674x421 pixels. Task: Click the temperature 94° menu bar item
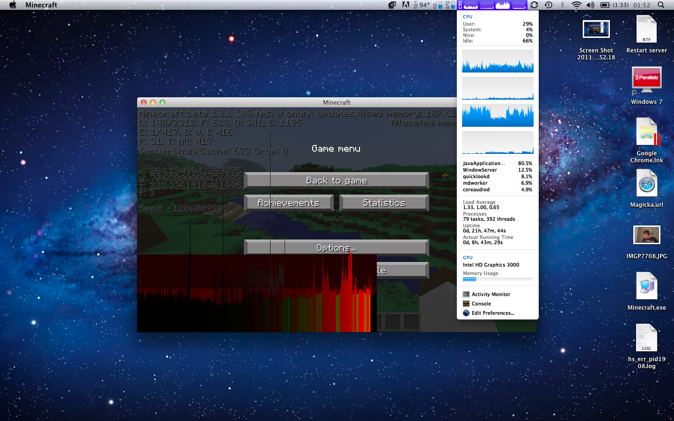click(422, 5)
